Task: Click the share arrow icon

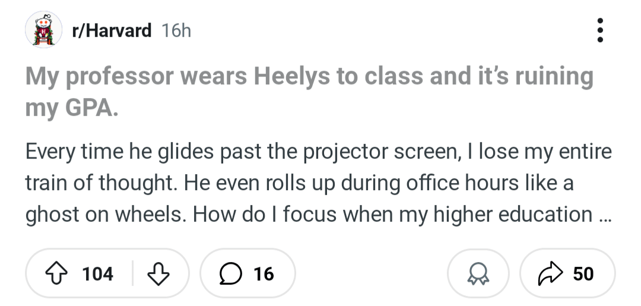Action: coord(548,273)
